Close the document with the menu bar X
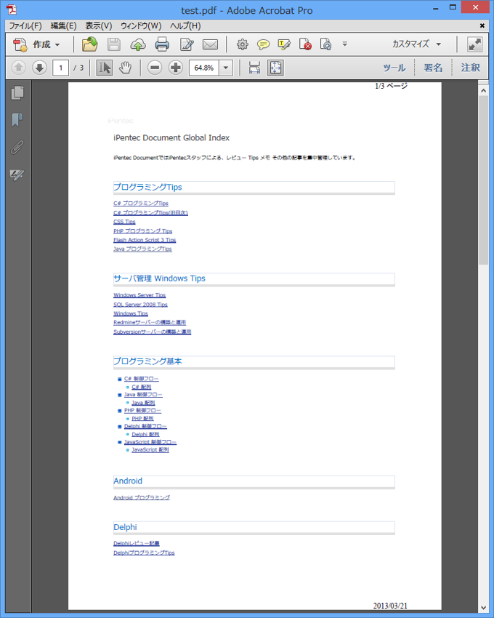Viewport: 494px width, 618px height. point(482,25)
